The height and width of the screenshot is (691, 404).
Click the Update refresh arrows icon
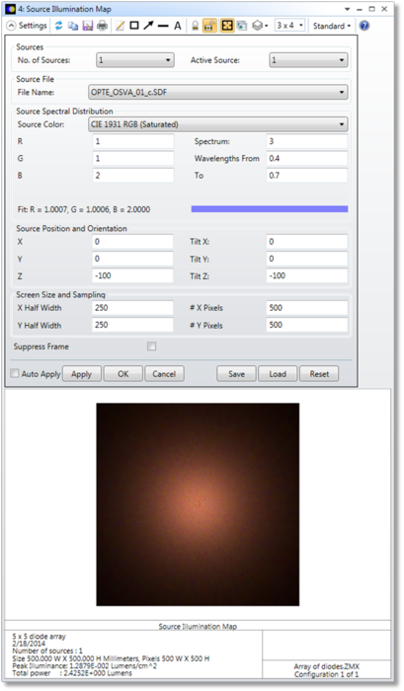coord(58,26)
